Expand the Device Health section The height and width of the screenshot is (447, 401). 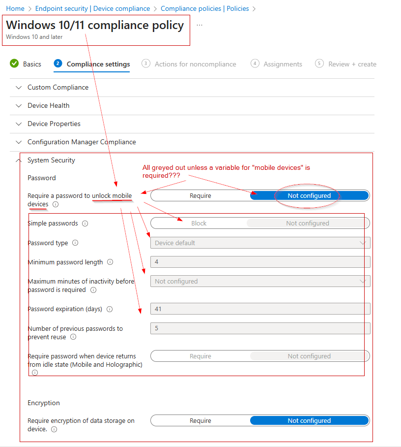point(192,106)
